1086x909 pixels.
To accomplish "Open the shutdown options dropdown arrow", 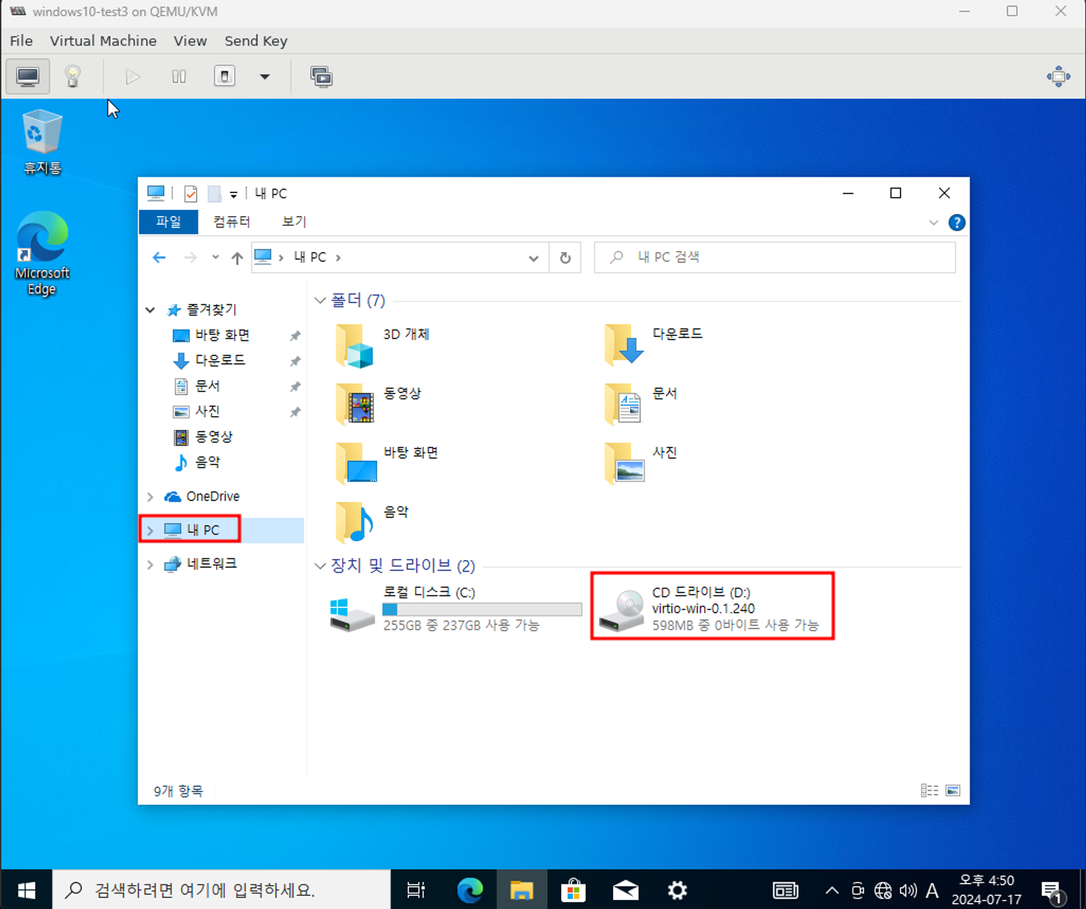I will (264, 77).
